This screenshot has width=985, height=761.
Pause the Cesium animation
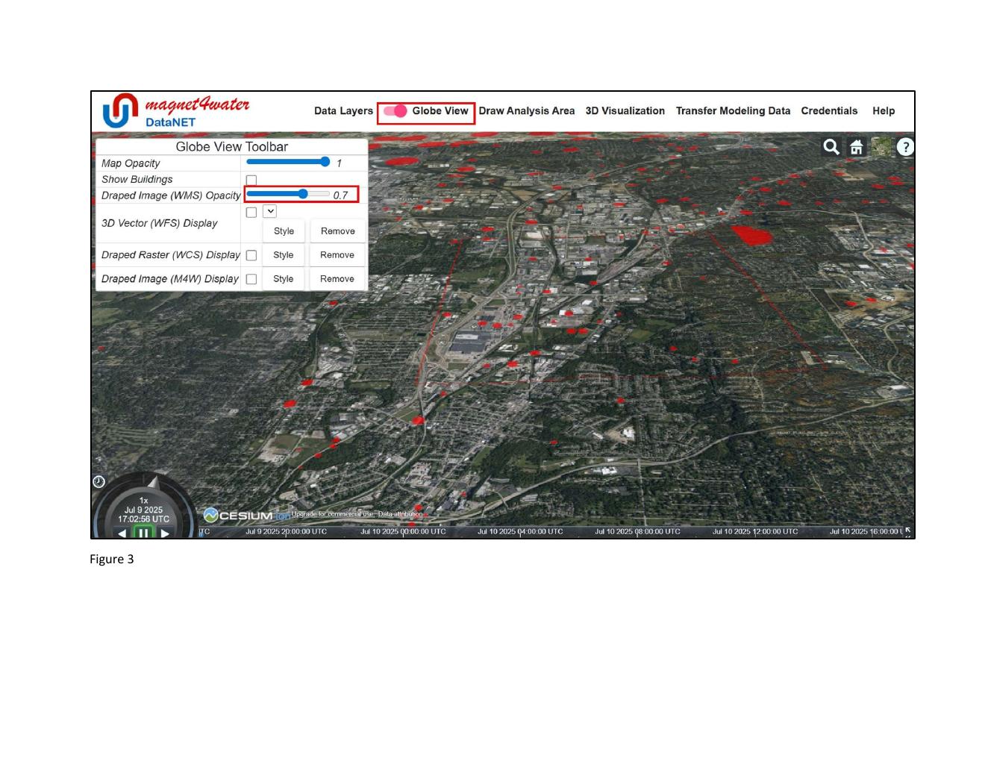(x=143, y=532)
